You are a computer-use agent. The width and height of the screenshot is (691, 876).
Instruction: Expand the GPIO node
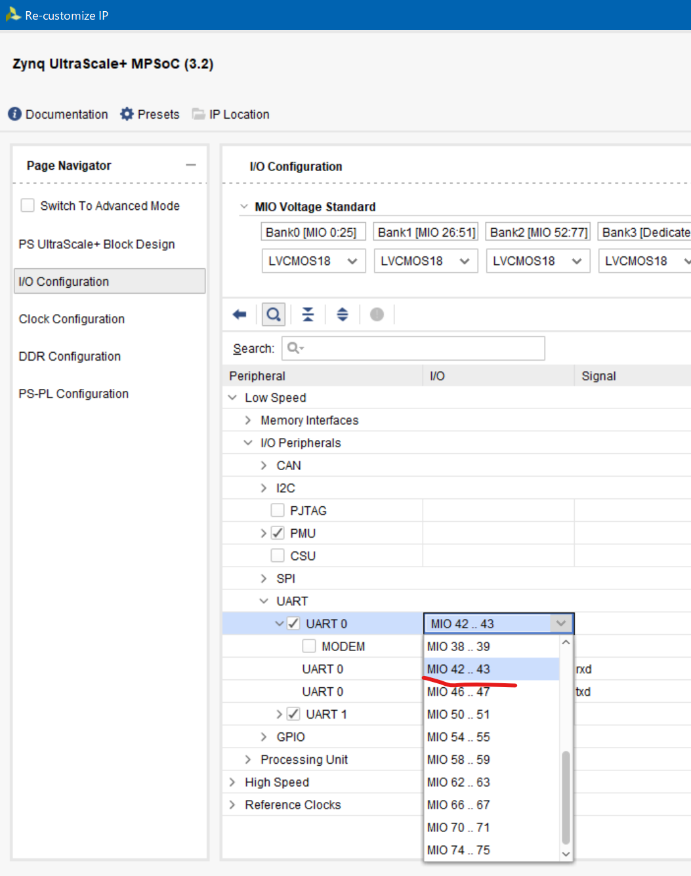click(264, 737)
